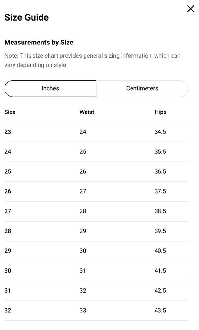Select size 23 in the Size column

coord(8,132)
